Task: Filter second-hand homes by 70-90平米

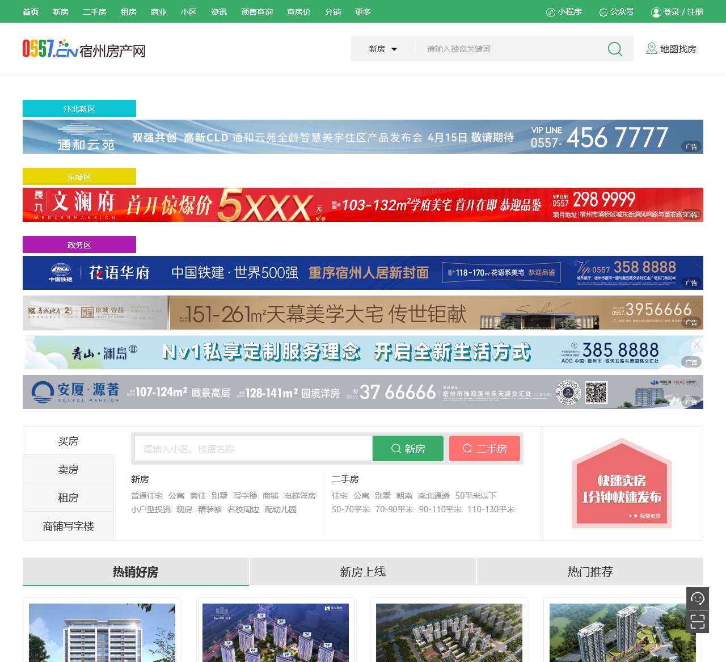Action: (x=394, y=509)
